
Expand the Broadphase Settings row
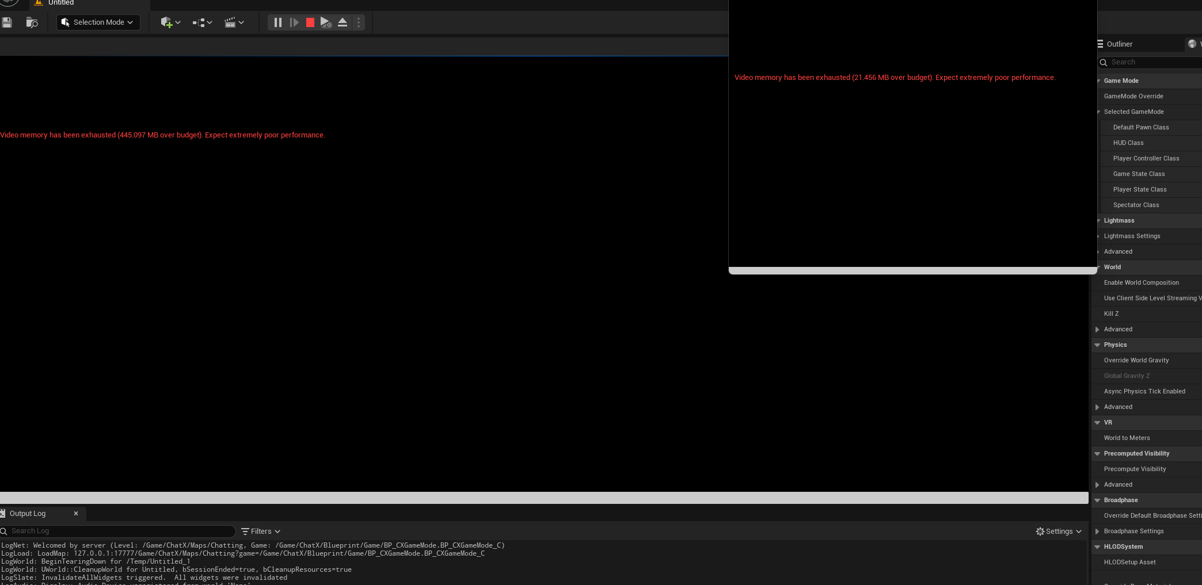click(1097, 532)
